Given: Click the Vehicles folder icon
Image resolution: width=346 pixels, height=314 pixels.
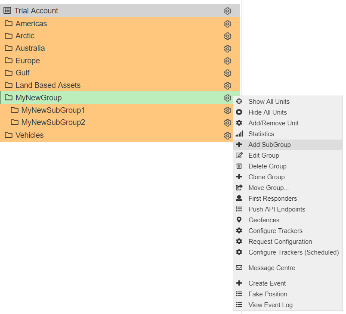Looking at the screenshot, I should pos(8,135).
